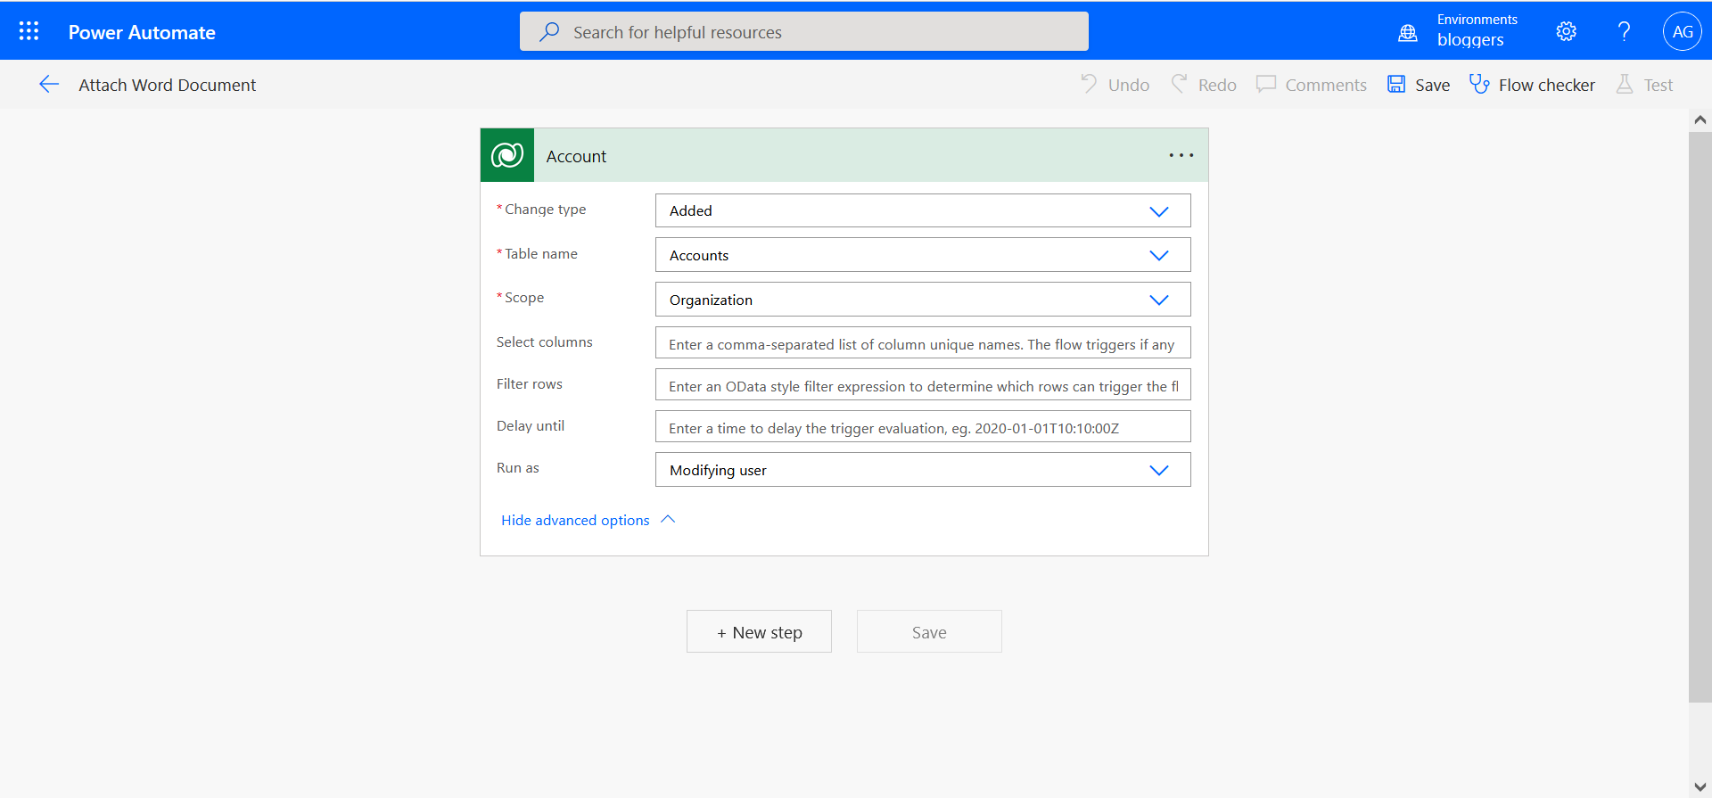Open the Scope field showing Organization
1712x798 pixels.
(923, 300)
